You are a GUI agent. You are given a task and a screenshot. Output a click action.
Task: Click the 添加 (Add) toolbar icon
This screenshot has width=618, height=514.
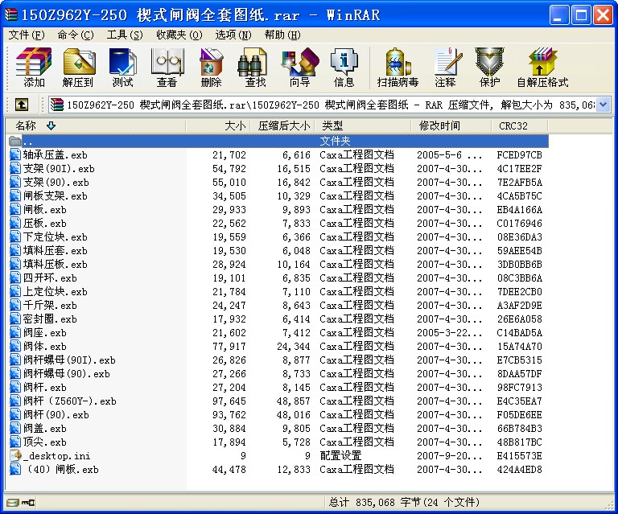coord(34,68)
